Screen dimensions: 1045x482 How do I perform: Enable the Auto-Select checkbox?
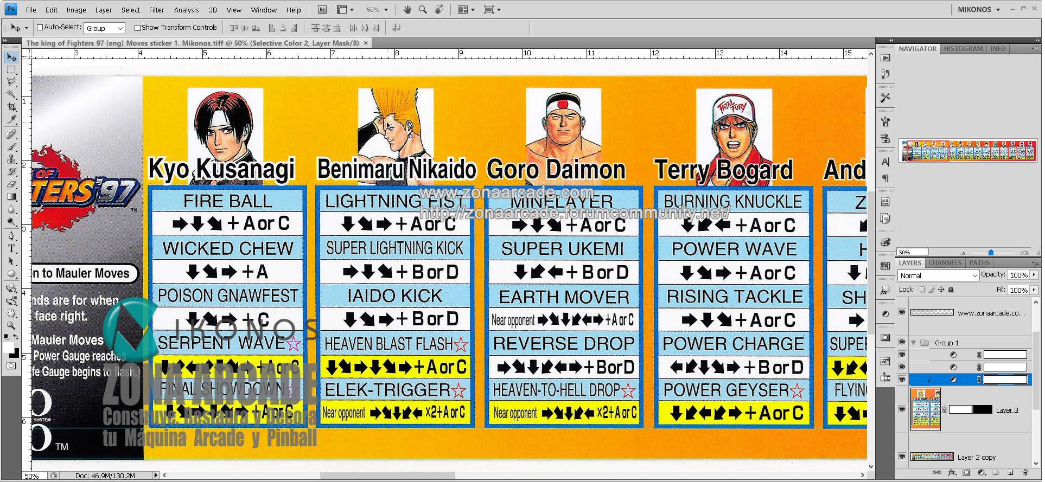(40, 27)
